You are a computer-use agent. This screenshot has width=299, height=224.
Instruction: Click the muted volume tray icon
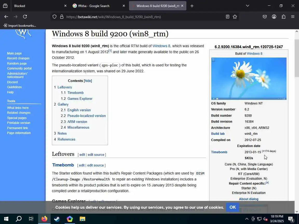coord(265,219)
